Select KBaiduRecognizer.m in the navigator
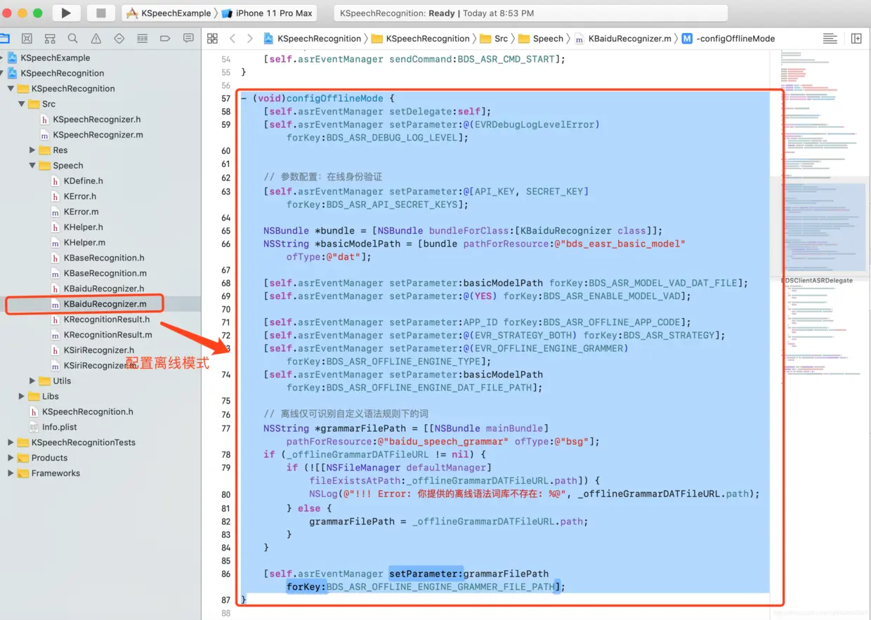 click(98, 304)
